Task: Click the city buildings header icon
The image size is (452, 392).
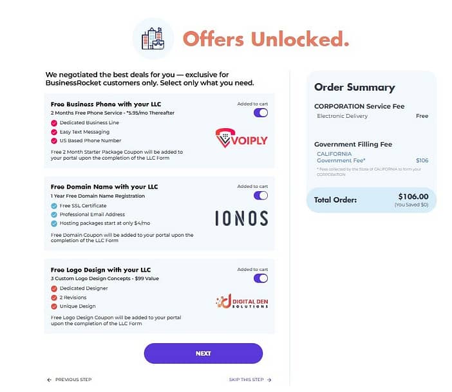Action: pyautogui.click(x=153, y=39)
